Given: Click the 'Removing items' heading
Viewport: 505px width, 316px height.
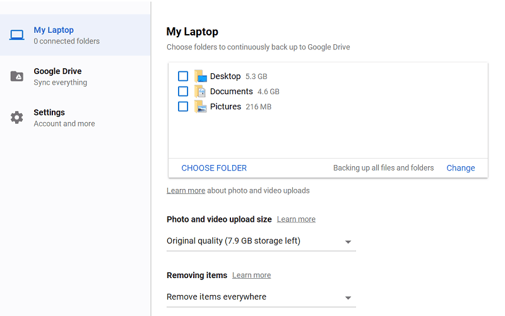Looking at the screenshot, I should pos(197,276).
